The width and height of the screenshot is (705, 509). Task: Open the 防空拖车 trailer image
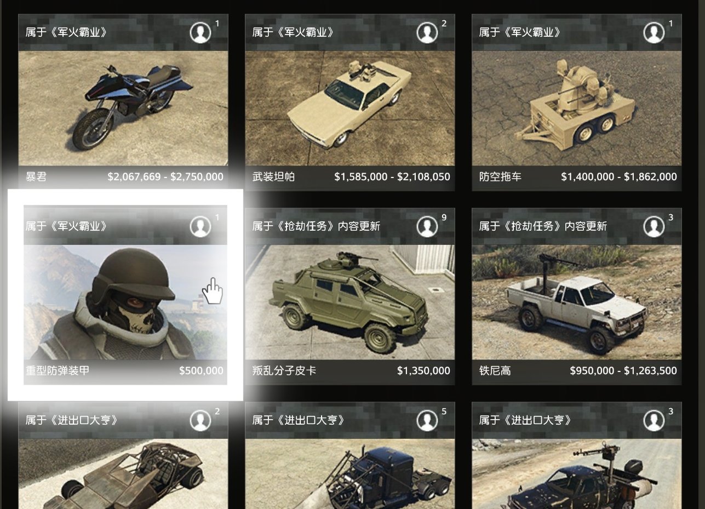(x=577, y=108)
